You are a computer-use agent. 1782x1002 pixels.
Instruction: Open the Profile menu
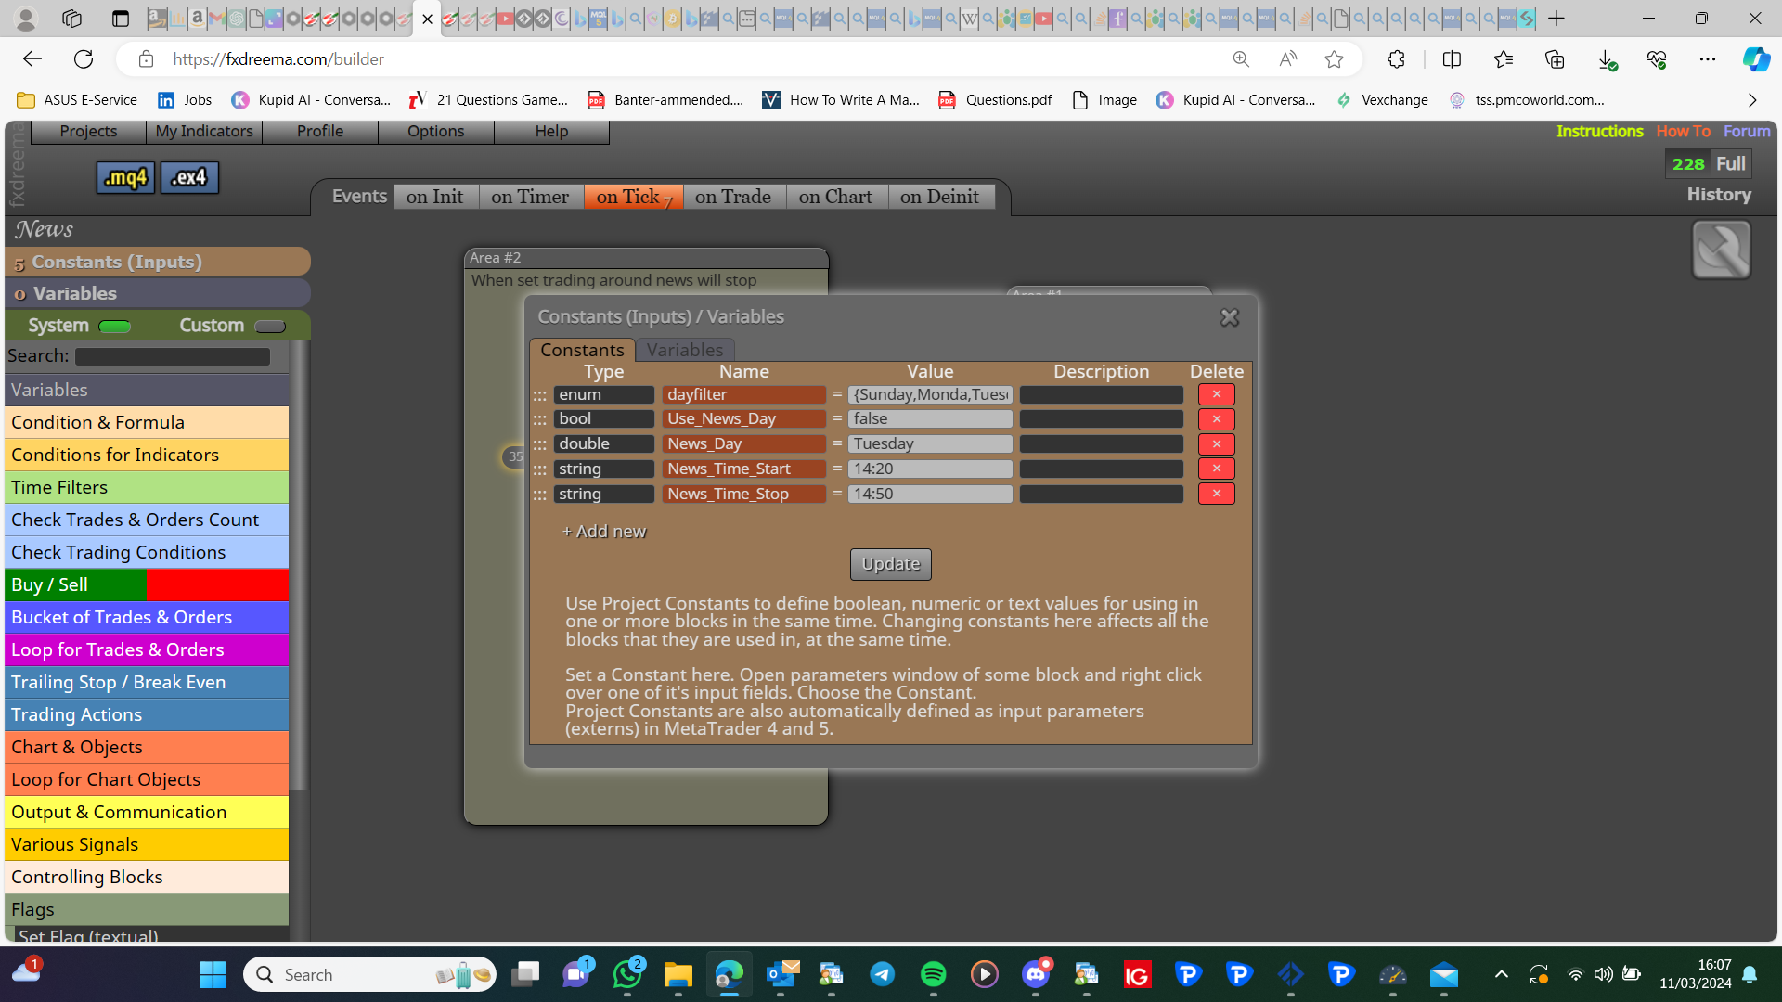click(320, 131)
